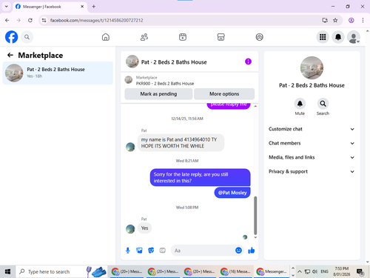Switch to the Messenger... taskbar window
Viewport: 370px width, 278px height.
pos(272,271)
